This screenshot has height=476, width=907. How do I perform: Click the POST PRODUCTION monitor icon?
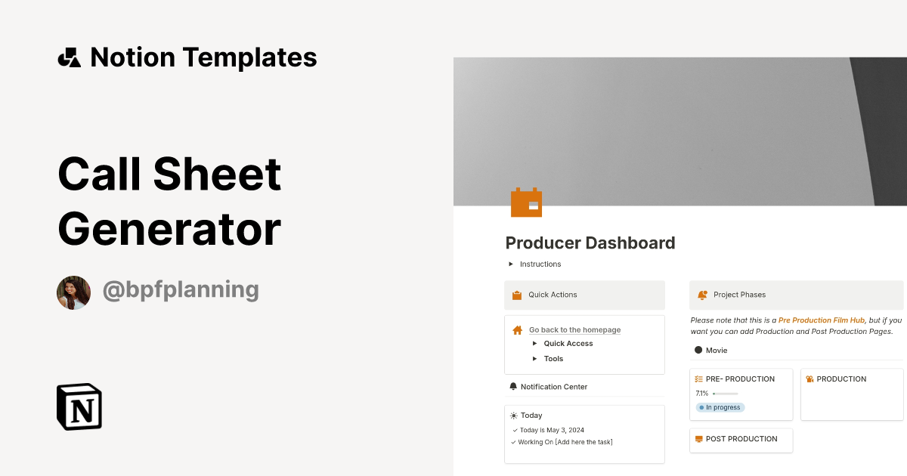699,439
